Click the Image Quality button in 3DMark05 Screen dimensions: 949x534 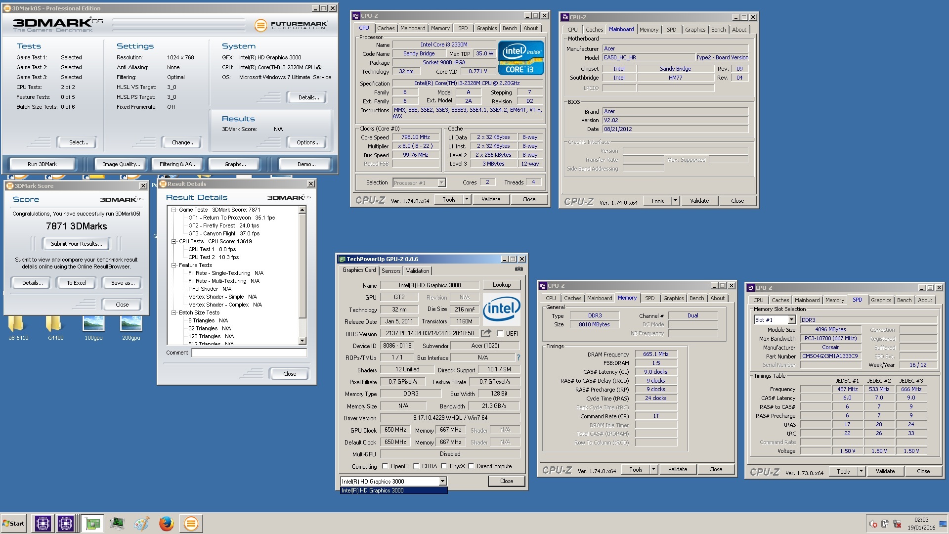pos(121,164)
